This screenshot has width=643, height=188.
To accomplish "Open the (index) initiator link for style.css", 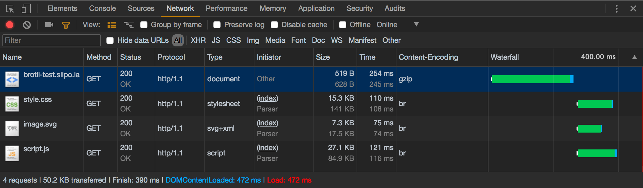I will pos(267,98).
